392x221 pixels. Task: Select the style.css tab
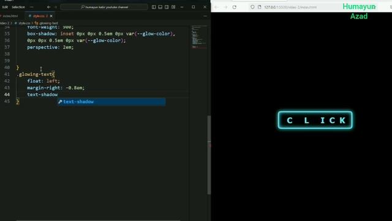coord(38,16)
